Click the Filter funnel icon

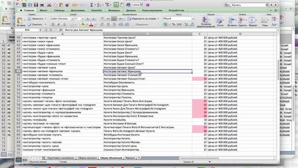click(107, 5)
